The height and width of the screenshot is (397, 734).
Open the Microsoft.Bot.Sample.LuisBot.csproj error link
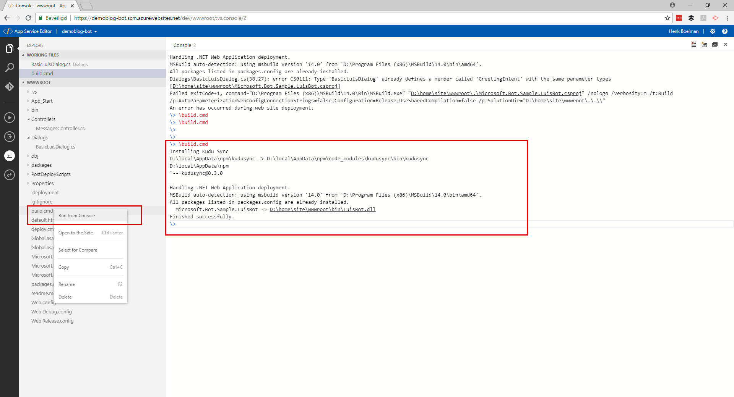pos(255,86)
